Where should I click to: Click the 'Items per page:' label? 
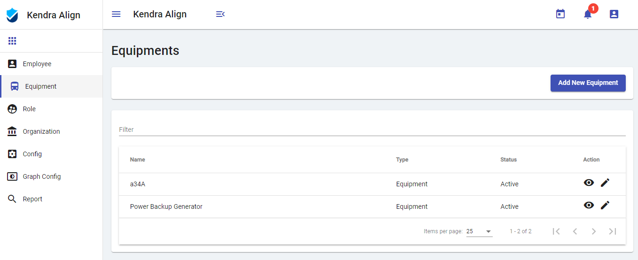pyautogui.click(x=443, y=231)
